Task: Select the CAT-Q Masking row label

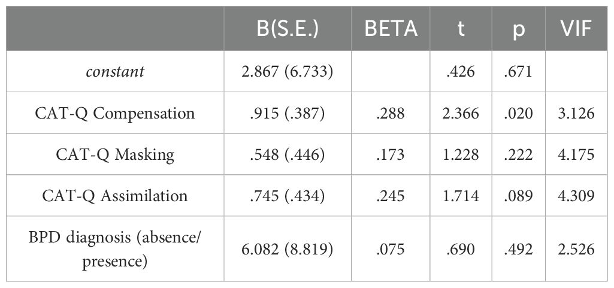Action: [x=115, y=154]
